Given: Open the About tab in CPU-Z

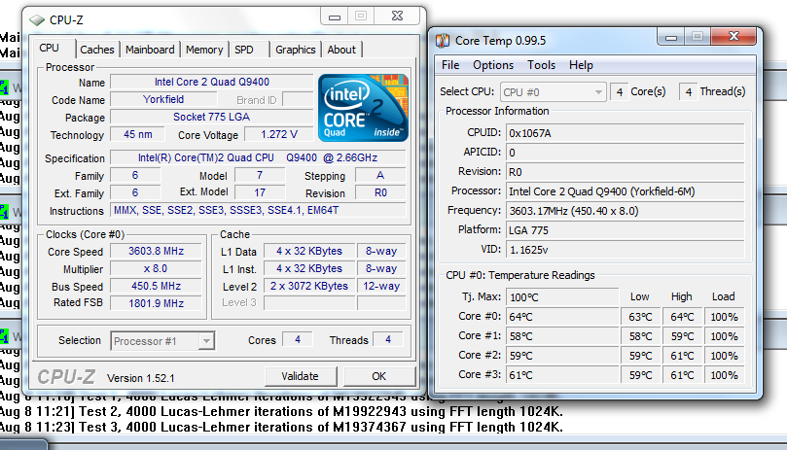Looking at the screenshot, I should (341, 50).
